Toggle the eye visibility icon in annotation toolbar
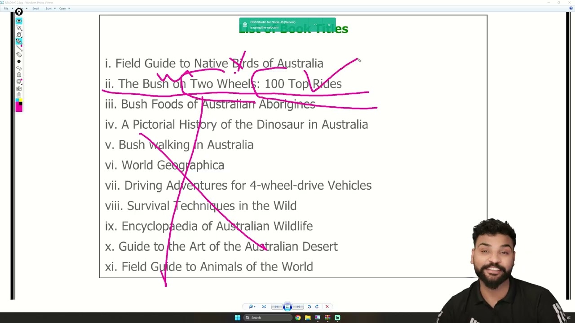This screenshot has width=575, height=323. 19,20
